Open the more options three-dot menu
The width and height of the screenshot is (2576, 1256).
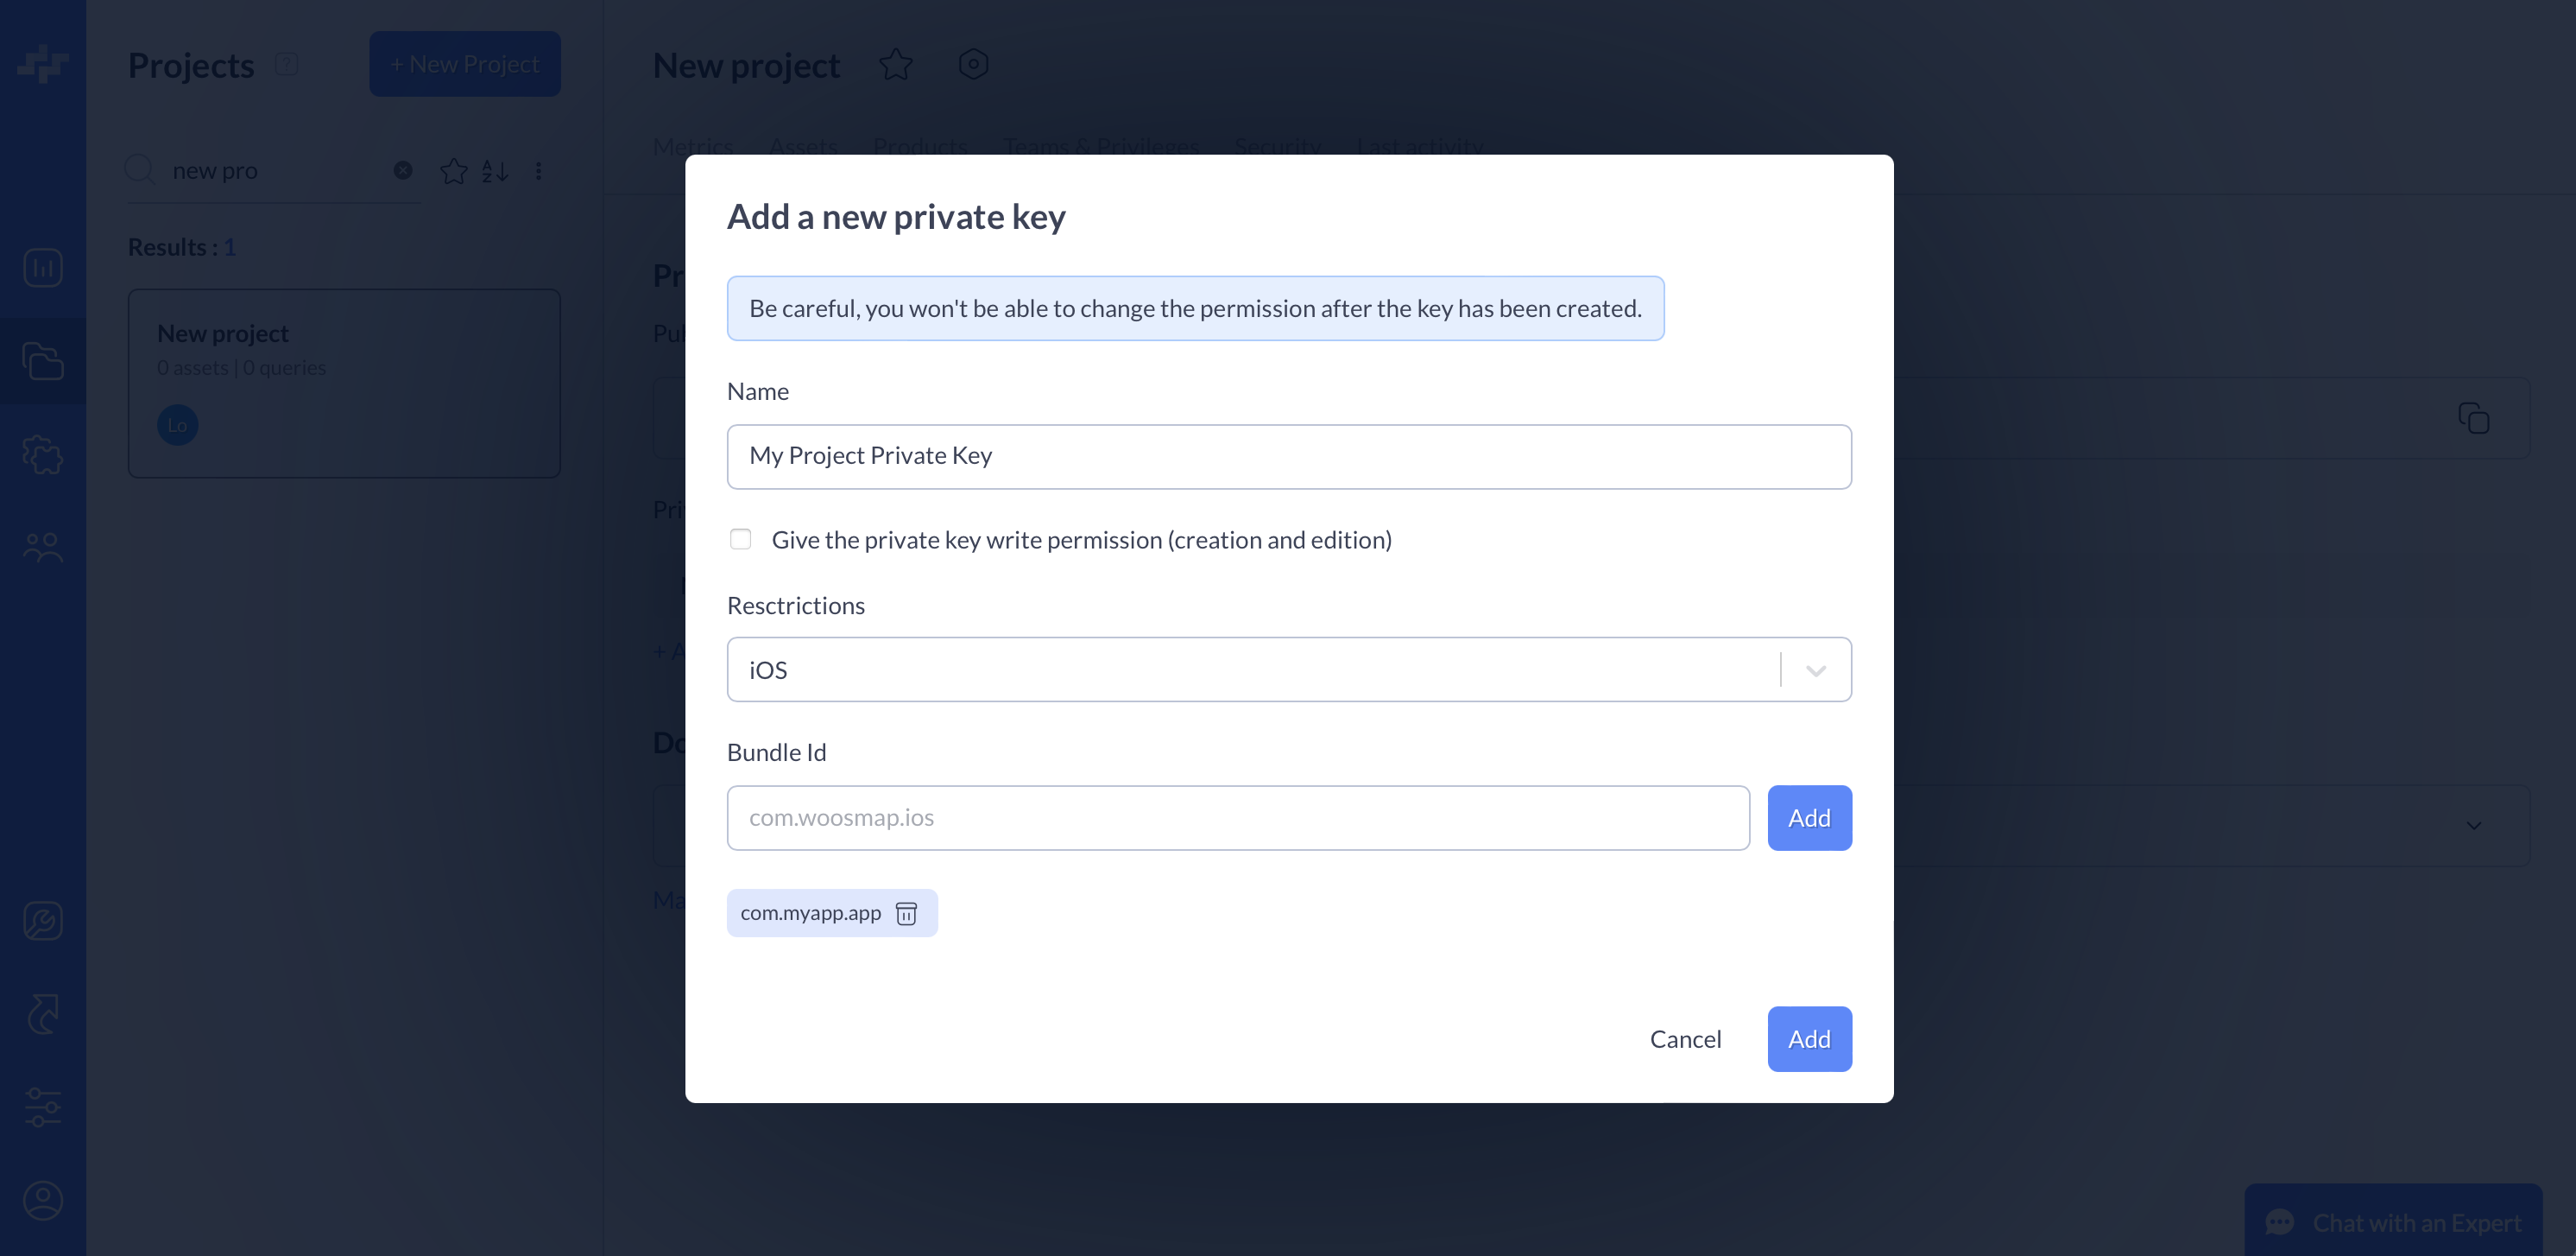[x=539, y=170]
